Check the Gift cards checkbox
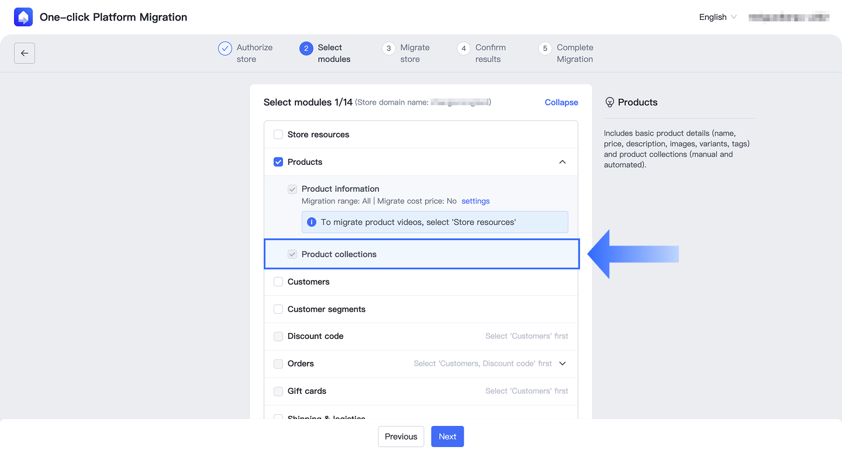The image size is (842, 454). point(278,391)
